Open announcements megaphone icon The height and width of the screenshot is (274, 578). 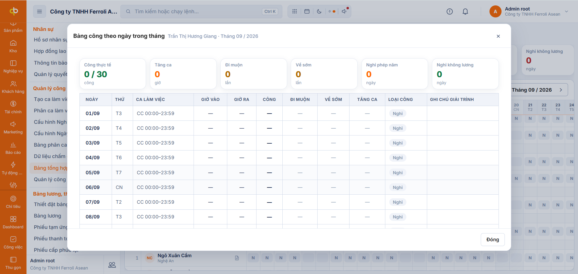tap(344, 11)
